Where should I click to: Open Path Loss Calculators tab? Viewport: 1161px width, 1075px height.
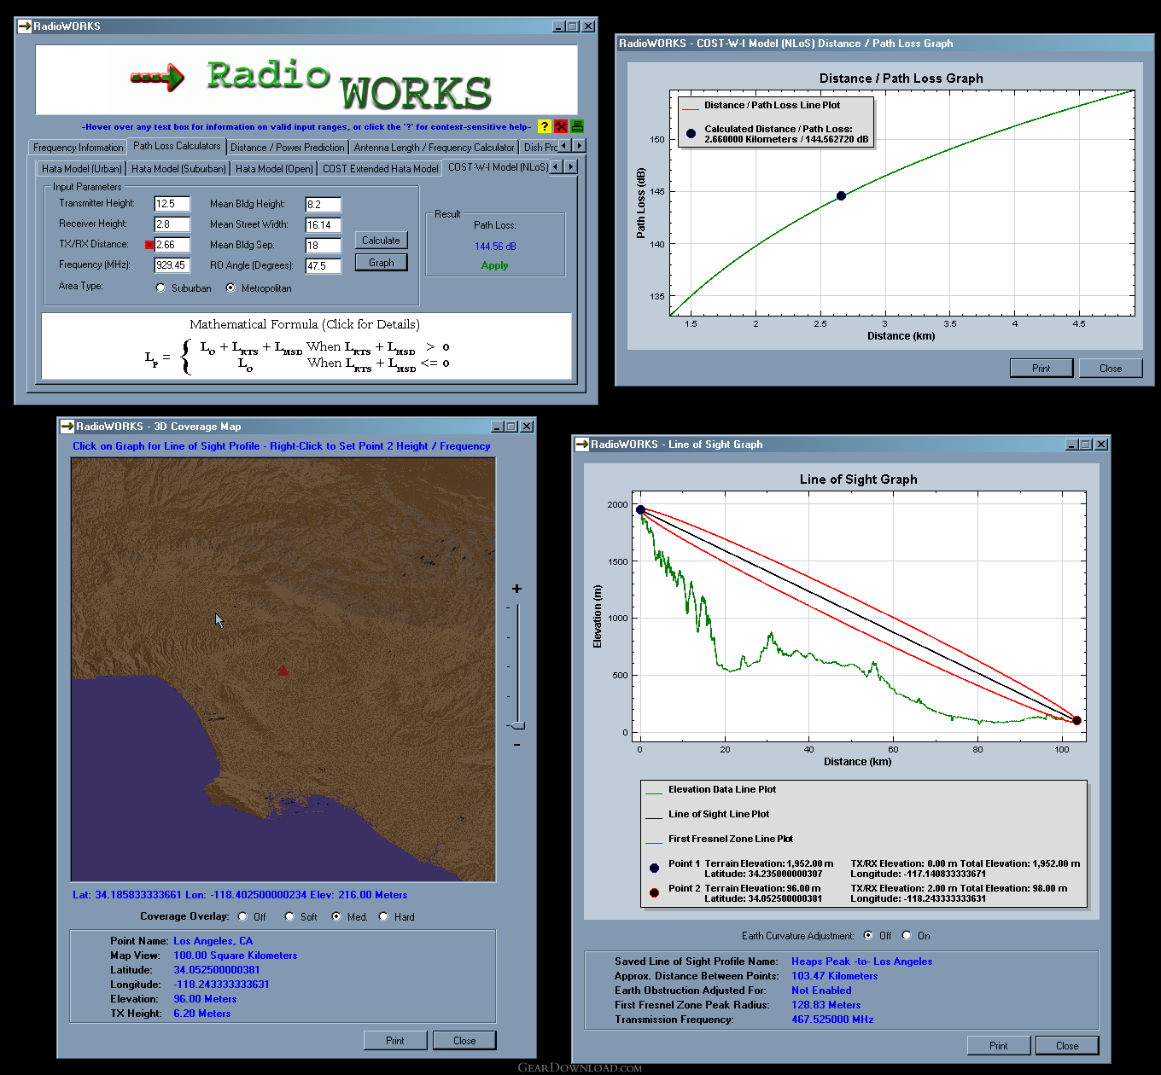tap(177, 146)
